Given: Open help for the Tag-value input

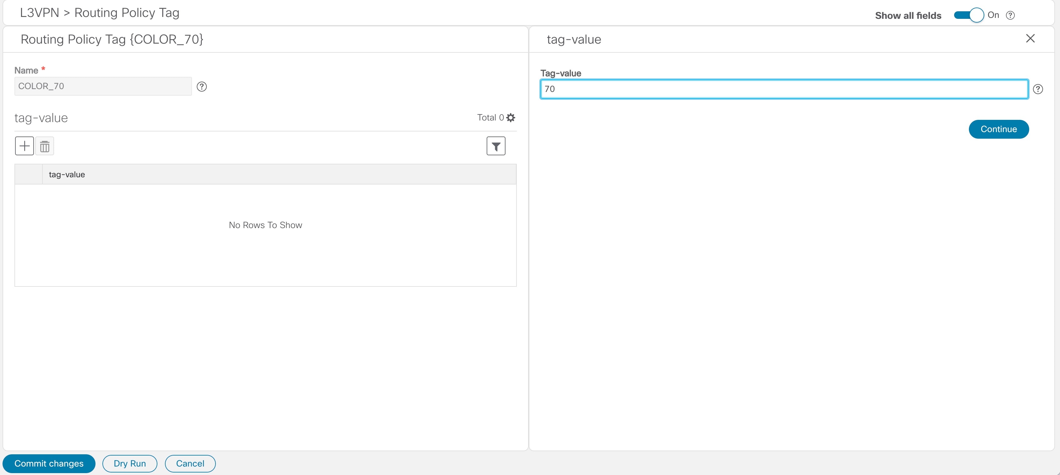Looking at the screenshot, I should 1039,89.
